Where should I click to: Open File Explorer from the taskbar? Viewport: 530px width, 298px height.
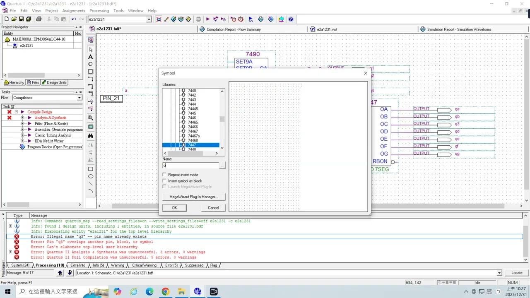tap(181, 292)
